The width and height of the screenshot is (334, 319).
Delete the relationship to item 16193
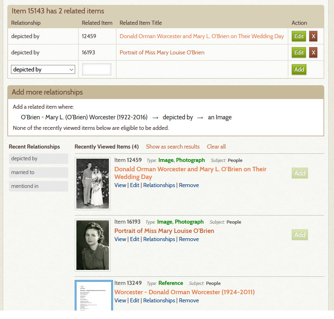coord(313,52)
